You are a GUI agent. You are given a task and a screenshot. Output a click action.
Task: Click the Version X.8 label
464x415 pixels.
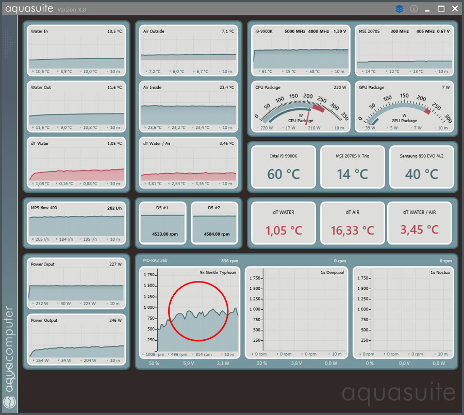tap(72, 10)
